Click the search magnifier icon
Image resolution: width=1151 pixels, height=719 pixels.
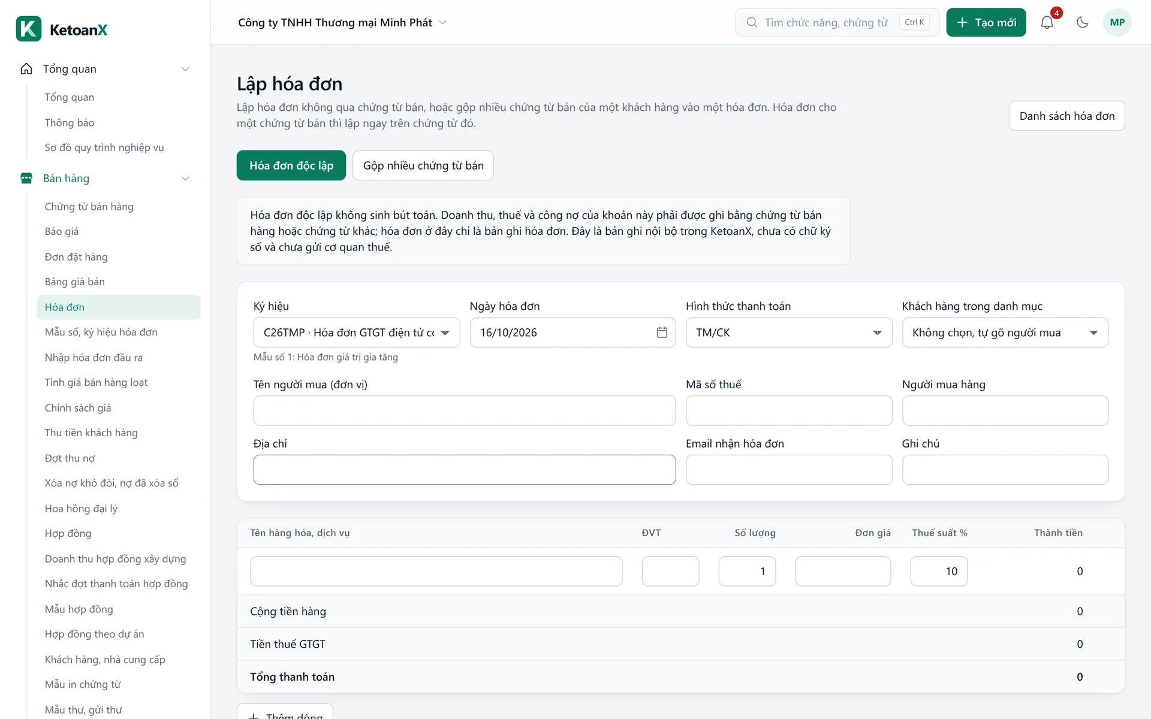[x=752, y=22]
